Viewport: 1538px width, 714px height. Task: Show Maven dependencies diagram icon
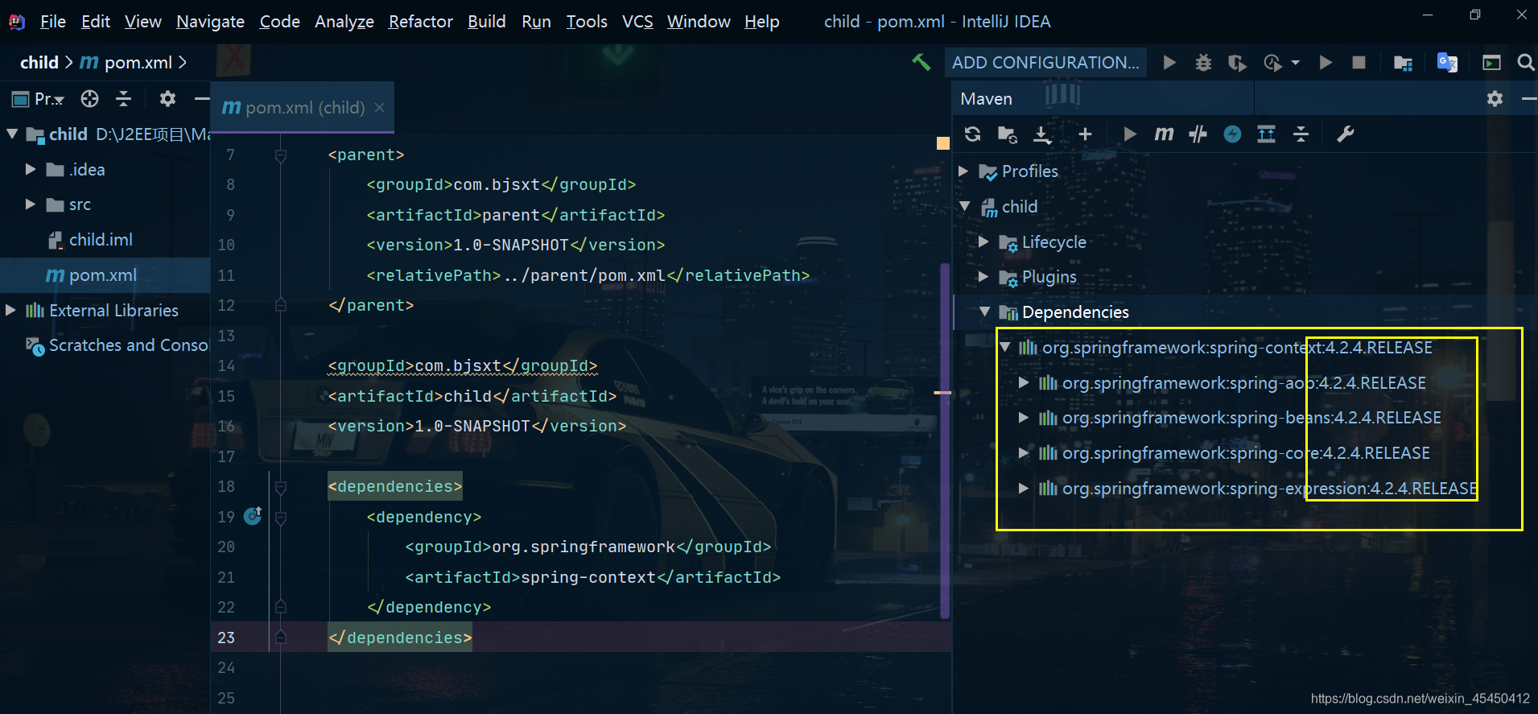(1266, 134)
